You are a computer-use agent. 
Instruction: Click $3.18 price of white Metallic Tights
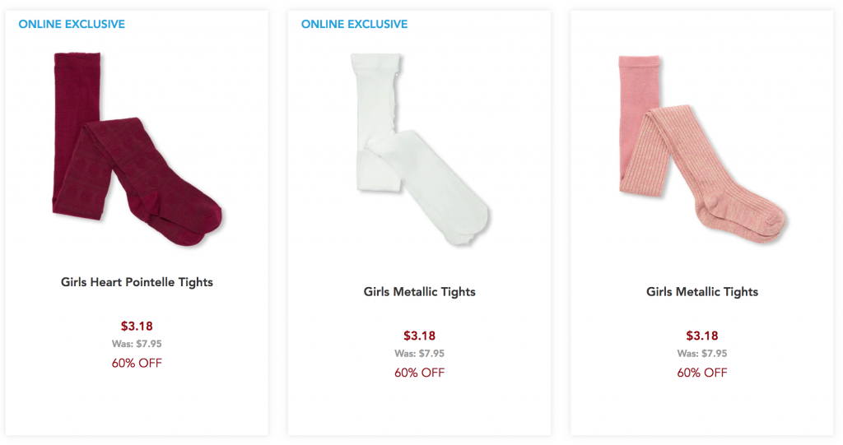pyautogui.click(x=419, y=336)
